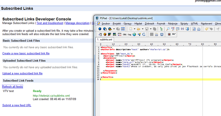Open the Soubor menu in PSPad
The width and height of the screenshot is (221, 116).
pyautogui.click(x=106, y=24)
